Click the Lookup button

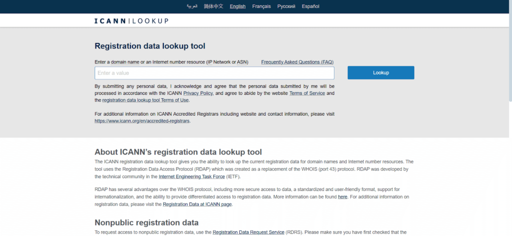380,73
